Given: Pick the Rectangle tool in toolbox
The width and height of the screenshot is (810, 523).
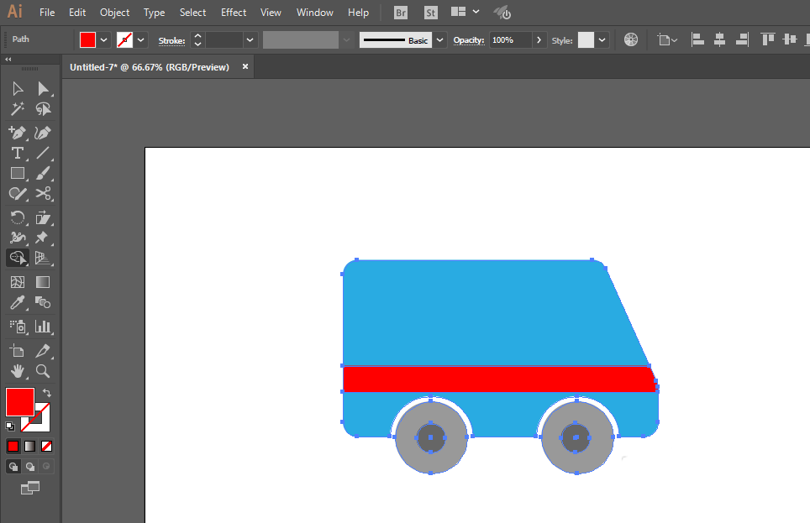Looking at the screenshot, I should click(x=17, y=174).
